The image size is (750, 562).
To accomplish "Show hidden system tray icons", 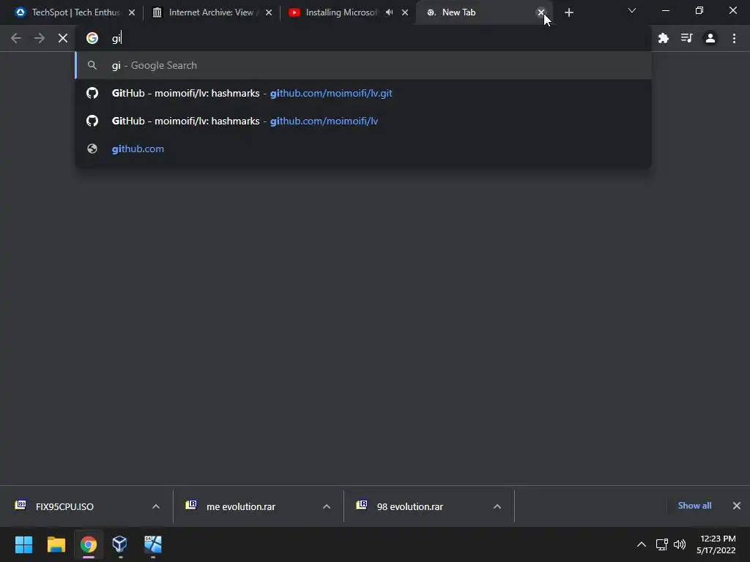I will pos(642,544).
